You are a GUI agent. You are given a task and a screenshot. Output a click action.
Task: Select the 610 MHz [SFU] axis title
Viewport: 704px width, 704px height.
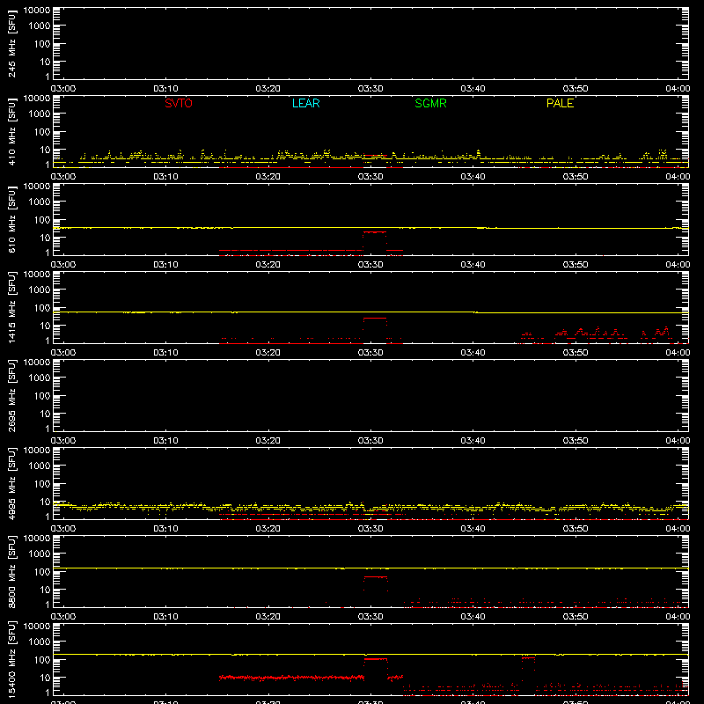(11, 219)
